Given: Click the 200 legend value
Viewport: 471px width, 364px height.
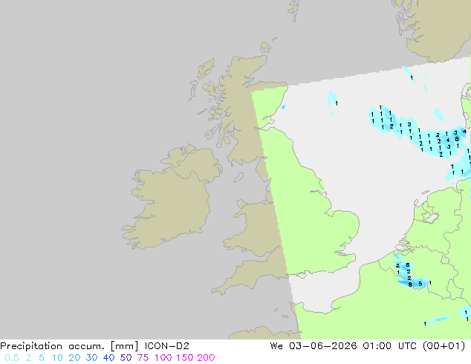Looking at the screenshot, I should click(206, 358).
